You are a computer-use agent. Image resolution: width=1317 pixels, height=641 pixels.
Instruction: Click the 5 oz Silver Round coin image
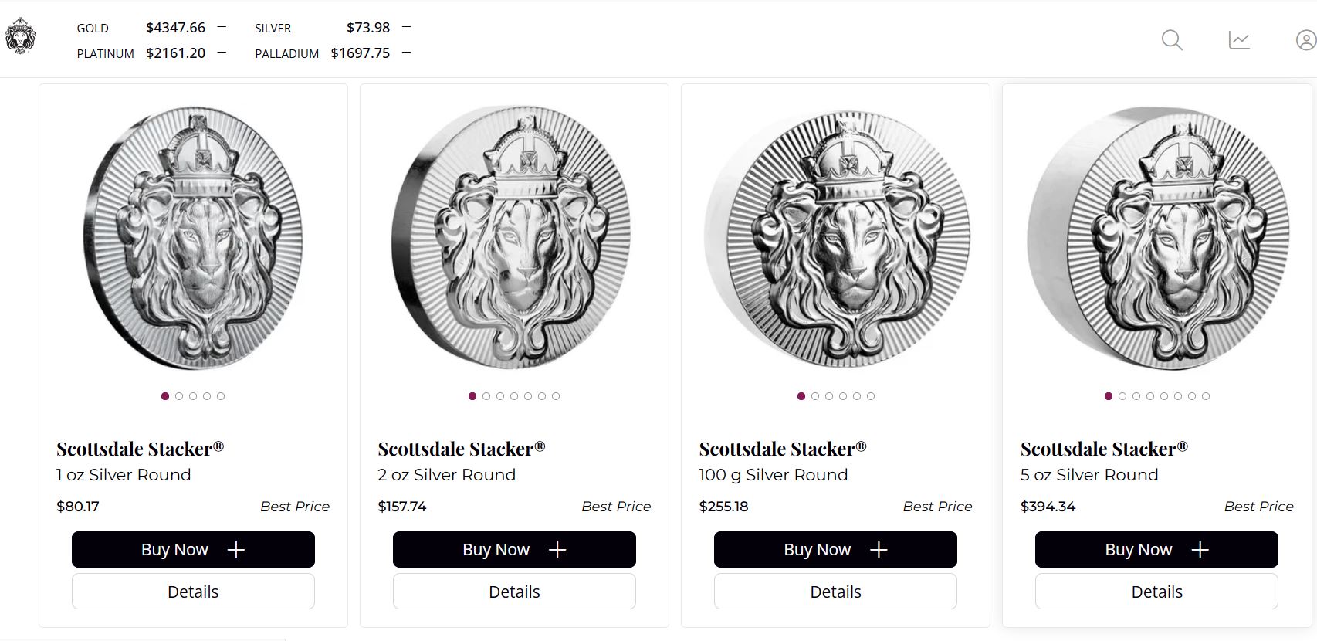tap(1157, 238)
